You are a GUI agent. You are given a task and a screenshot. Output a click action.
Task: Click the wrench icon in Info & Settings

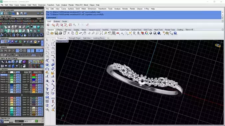[x=6, y=62]
